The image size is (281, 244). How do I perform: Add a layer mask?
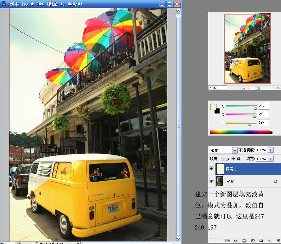coord(244,241)
